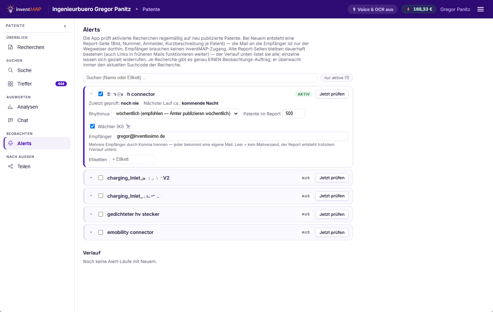Image resolution: width=493 pixels, height=312 pixels.
Task: Go to Suche in sidebar
Action: coord(37,70)
